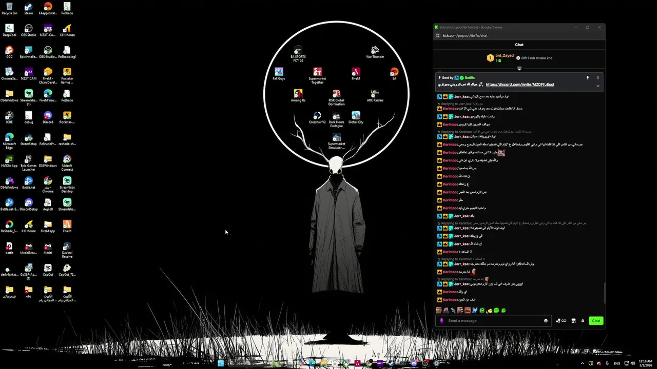
Task: Open Microsoft Edge desktop shortcut
Action: click(9, 141)
